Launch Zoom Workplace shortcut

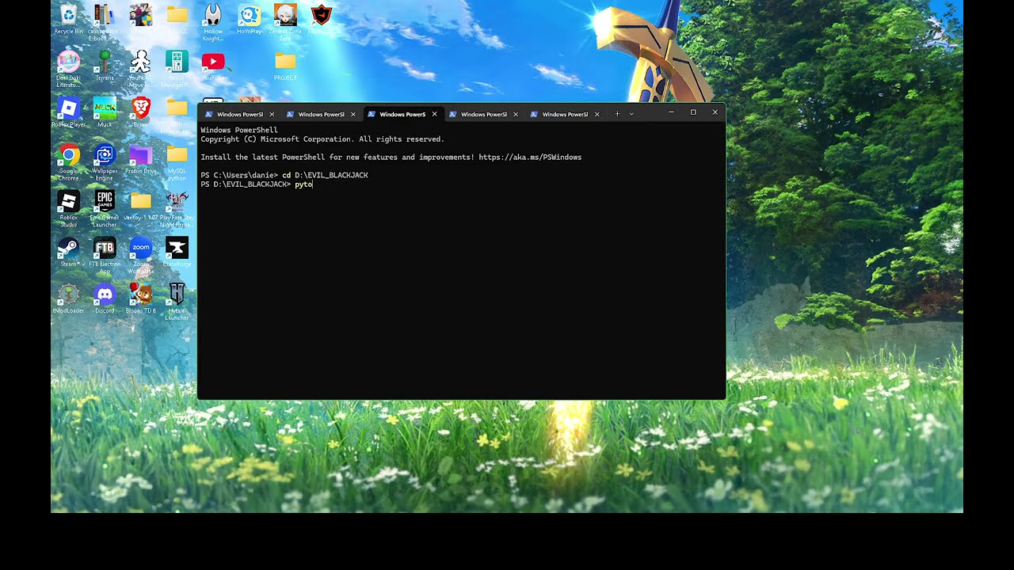(140, 256)
